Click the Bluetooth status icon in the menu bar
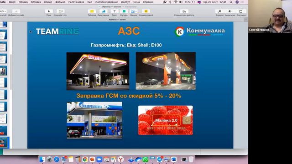Image resolution: width=292 pixels, height=164 pixels. point(170,2)
